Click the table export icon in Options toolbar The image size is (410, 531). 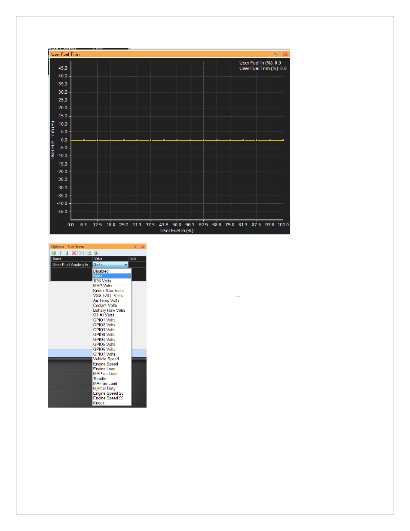(89, 253)
